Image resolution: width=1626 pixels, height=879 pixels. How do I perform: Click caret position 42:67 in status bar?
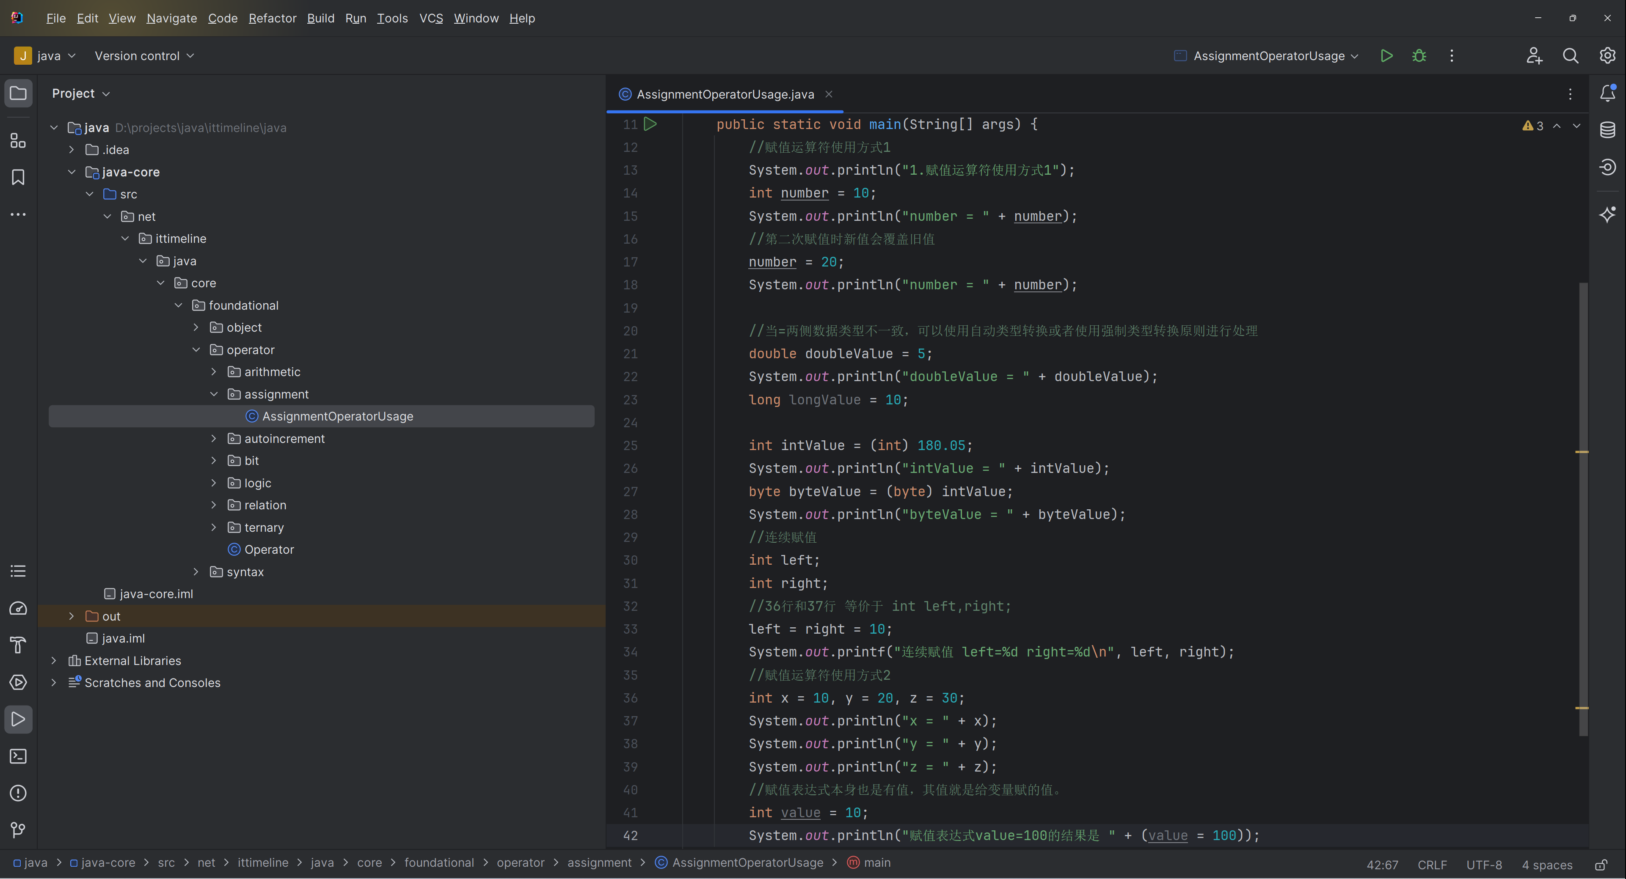tap(1382, 865)
